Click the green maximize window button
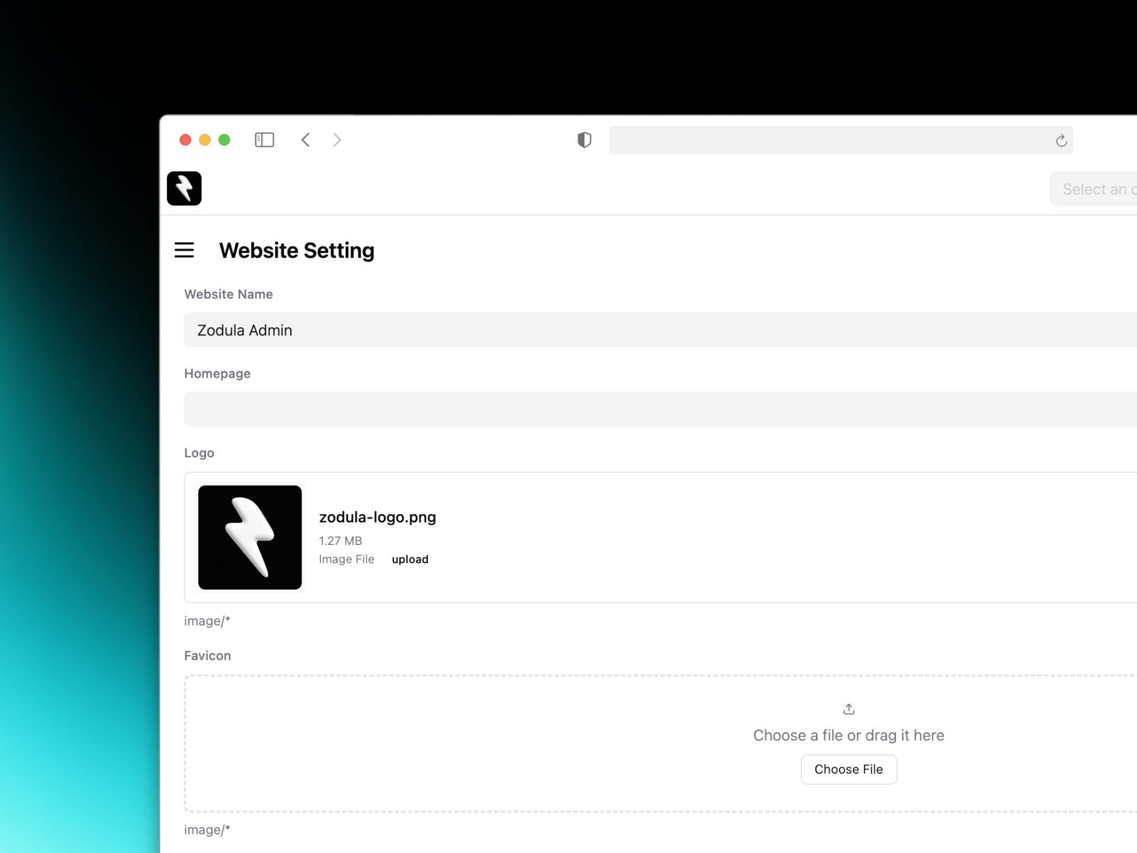Screen dimensions: 1137x853 tap(224, 140)
